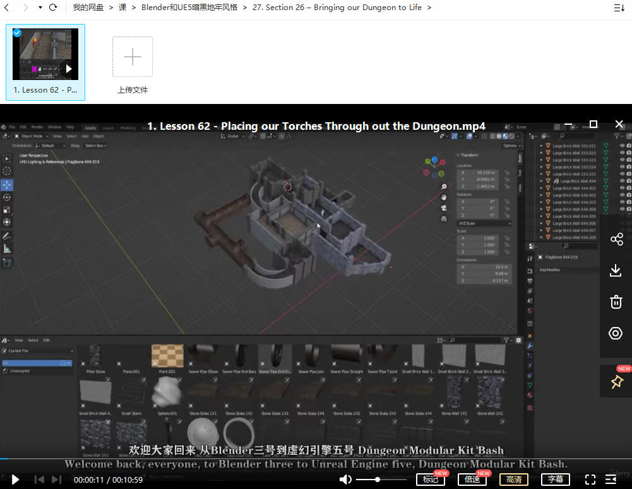This screenshot has width=632, height=489.
Task: Refresh the current folder listing
Action: point(53,8)
